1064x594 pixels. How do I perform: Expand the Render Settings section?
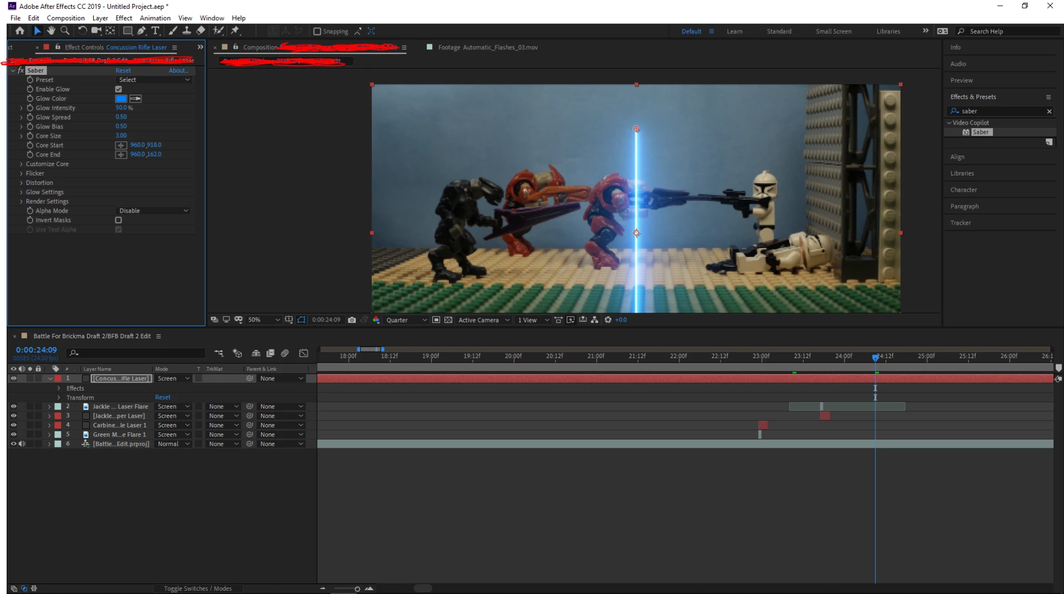[x=22, y=202]
